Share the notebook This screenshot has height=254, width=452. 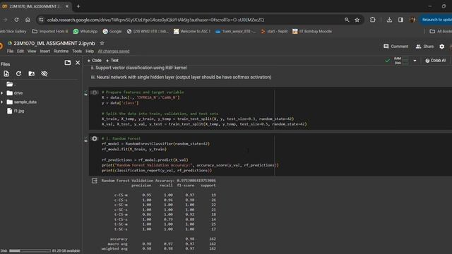(x=424, y=47)
